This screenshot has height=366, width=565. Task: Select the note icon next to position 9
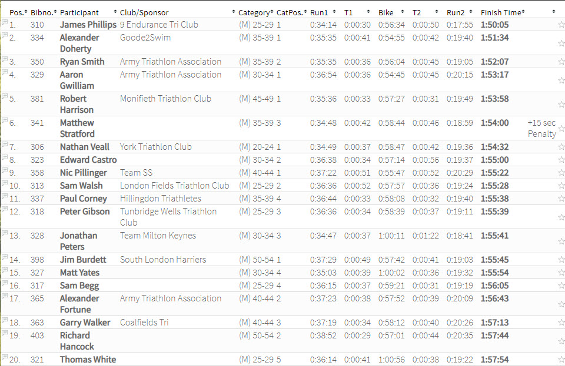(x=5, y=170)
